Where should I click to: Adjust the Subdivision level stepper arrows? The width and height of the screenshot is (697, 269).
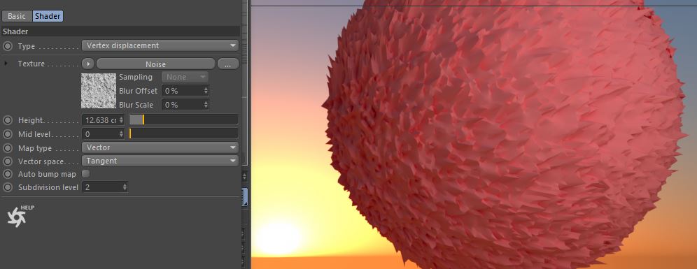[125, 187]
